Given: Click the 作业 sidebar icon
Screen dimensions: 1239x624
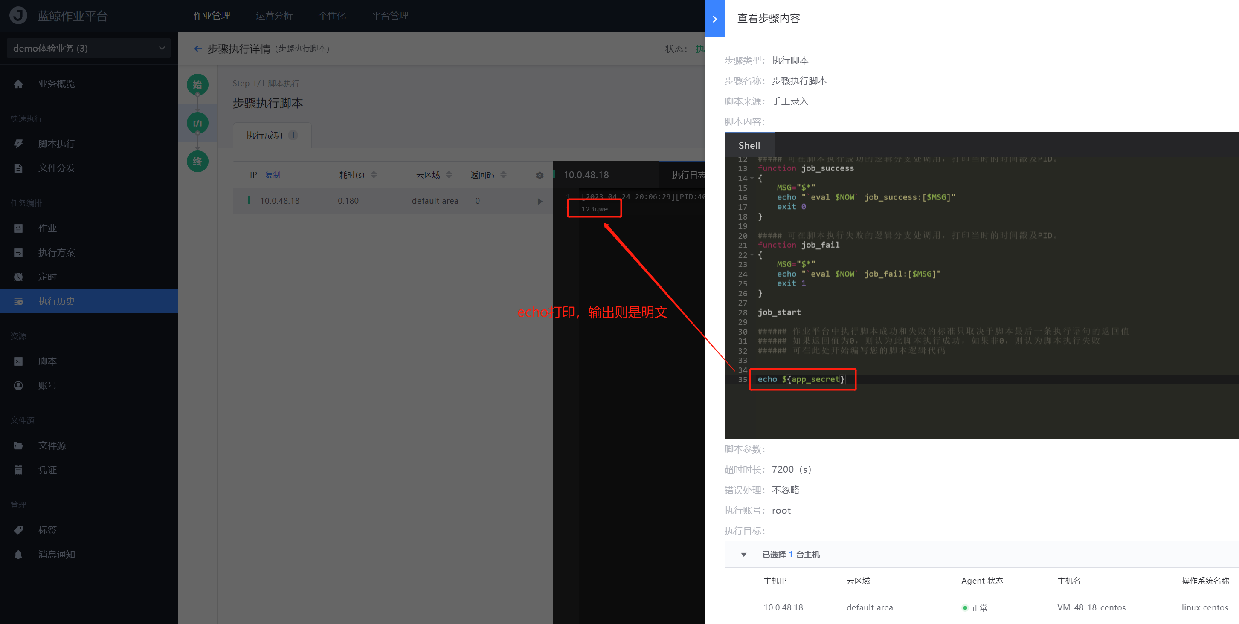Looking at the screenshot, I should pos(18,228).
